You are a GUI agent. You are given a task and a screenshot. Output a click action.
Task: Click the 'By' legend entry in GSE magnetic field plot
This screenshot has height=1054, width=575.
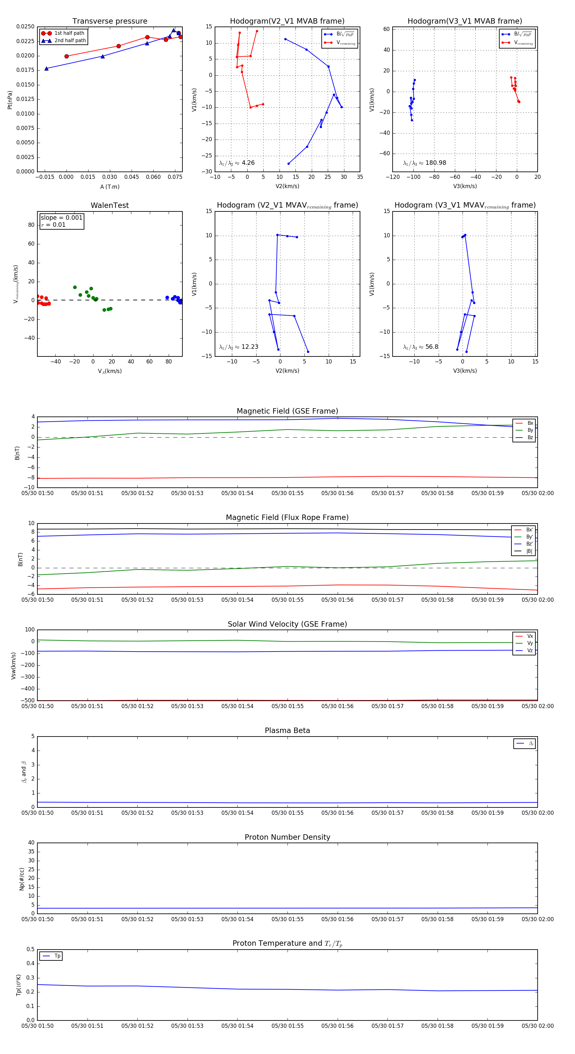tap(524, 430)
